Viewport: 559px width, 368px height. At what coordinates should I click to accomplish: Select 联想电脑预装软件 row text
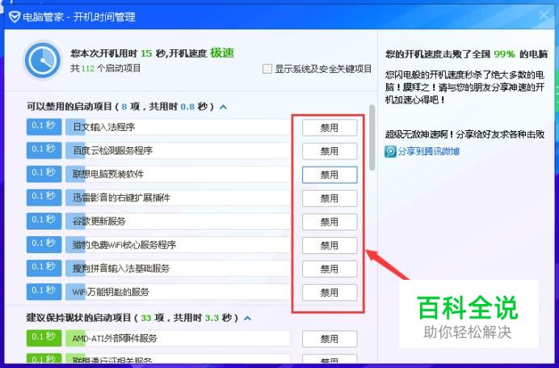point(108,174)
